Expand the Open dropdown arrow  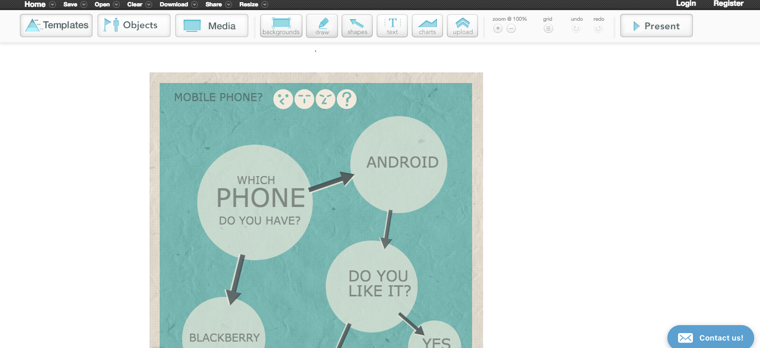[117, 5]
